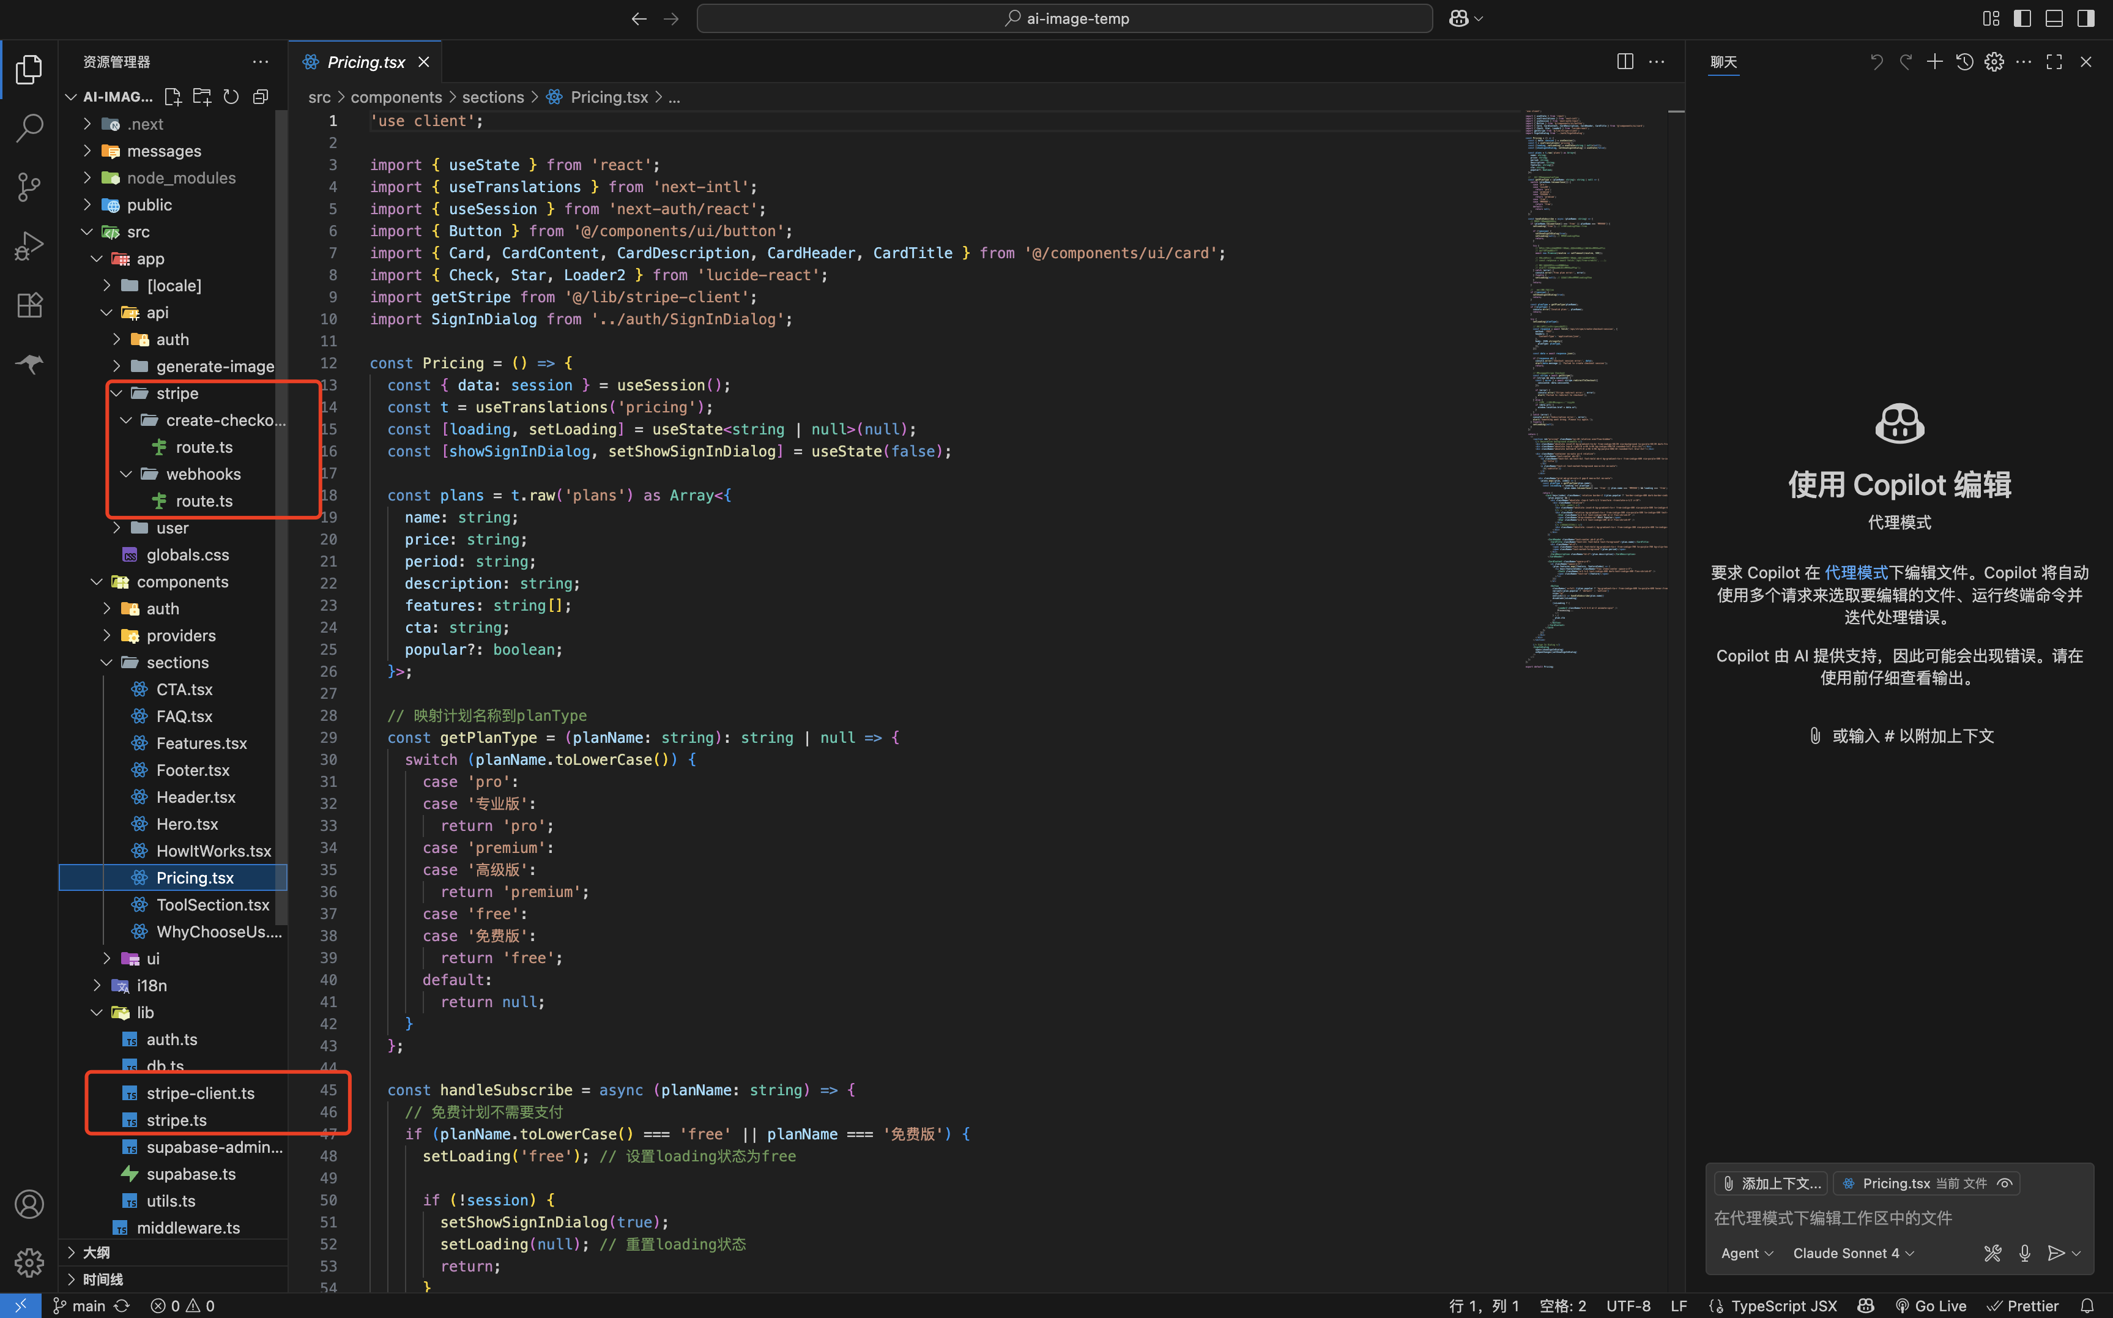Show chat history

click(1964, 62)
